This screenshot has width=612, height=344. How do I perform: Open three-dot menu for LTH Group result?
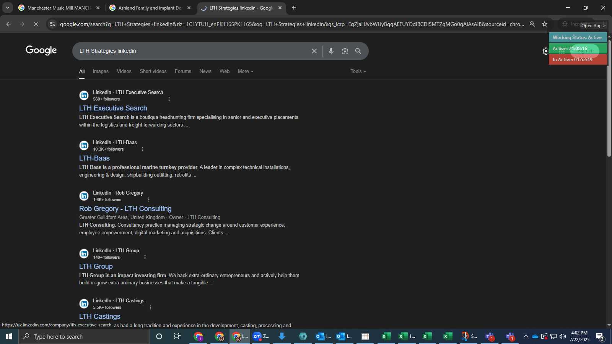point(145,257)
